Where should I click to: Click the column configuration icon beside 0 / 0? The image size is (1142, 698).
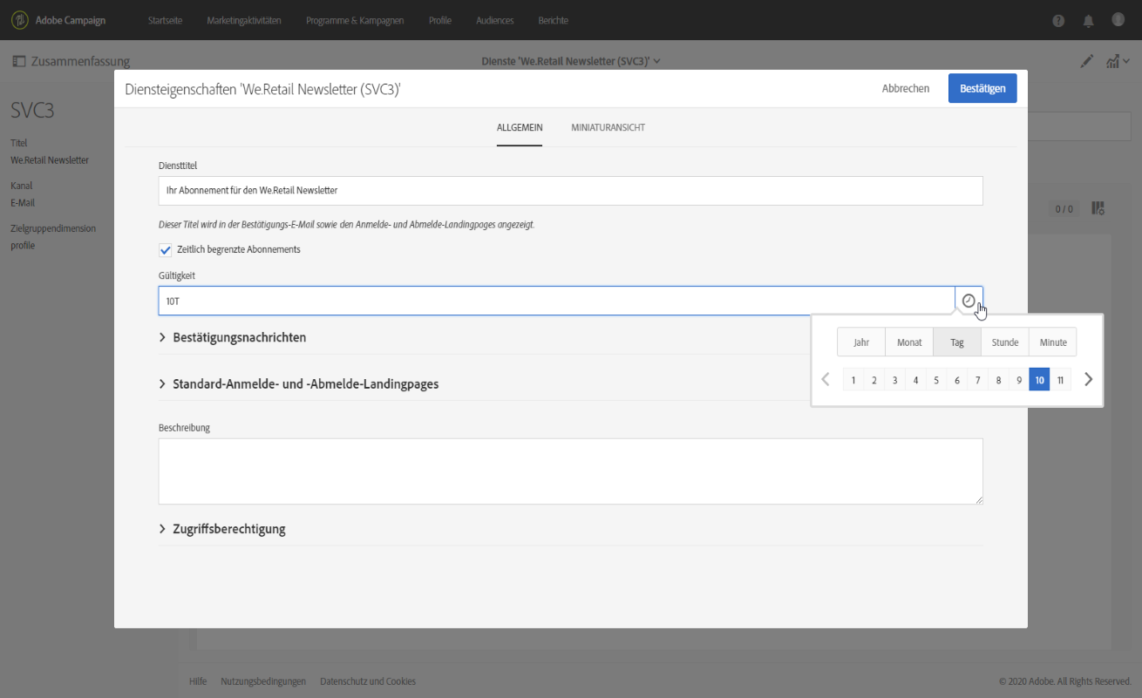coord(1098,208)
